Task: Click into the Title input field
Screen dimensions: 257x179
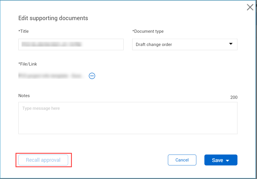Action: 71,45
